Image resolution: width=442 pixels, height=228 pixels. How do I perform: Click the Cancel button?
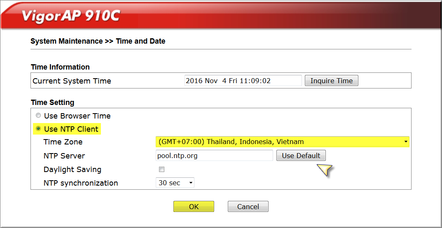coord(248,207)
